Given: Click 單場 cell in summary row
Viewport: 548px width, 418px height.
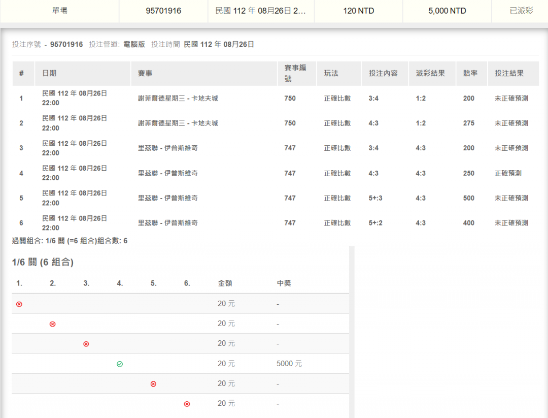Looking at the screenshot, I should tap(59, 11).
